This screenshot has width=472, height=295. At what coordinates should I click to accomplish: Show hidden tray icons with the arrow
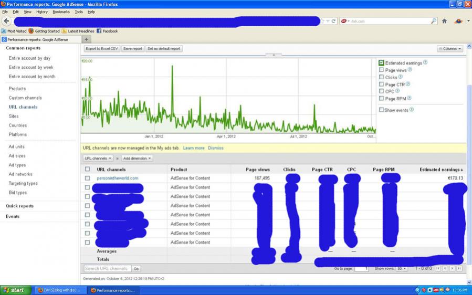[x=417, y=290]
